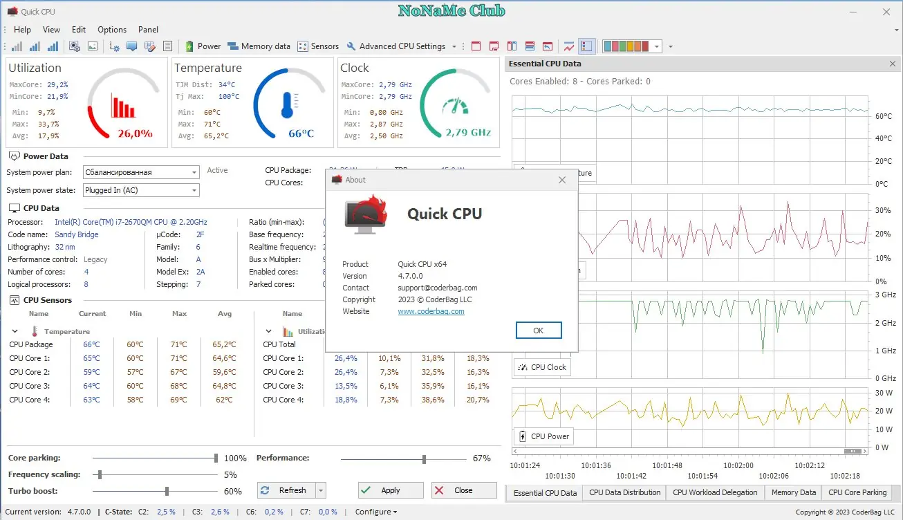903x520 pixels.
Task: Click the Frequency scaling slider handle
Action: (x=100, y=474)
